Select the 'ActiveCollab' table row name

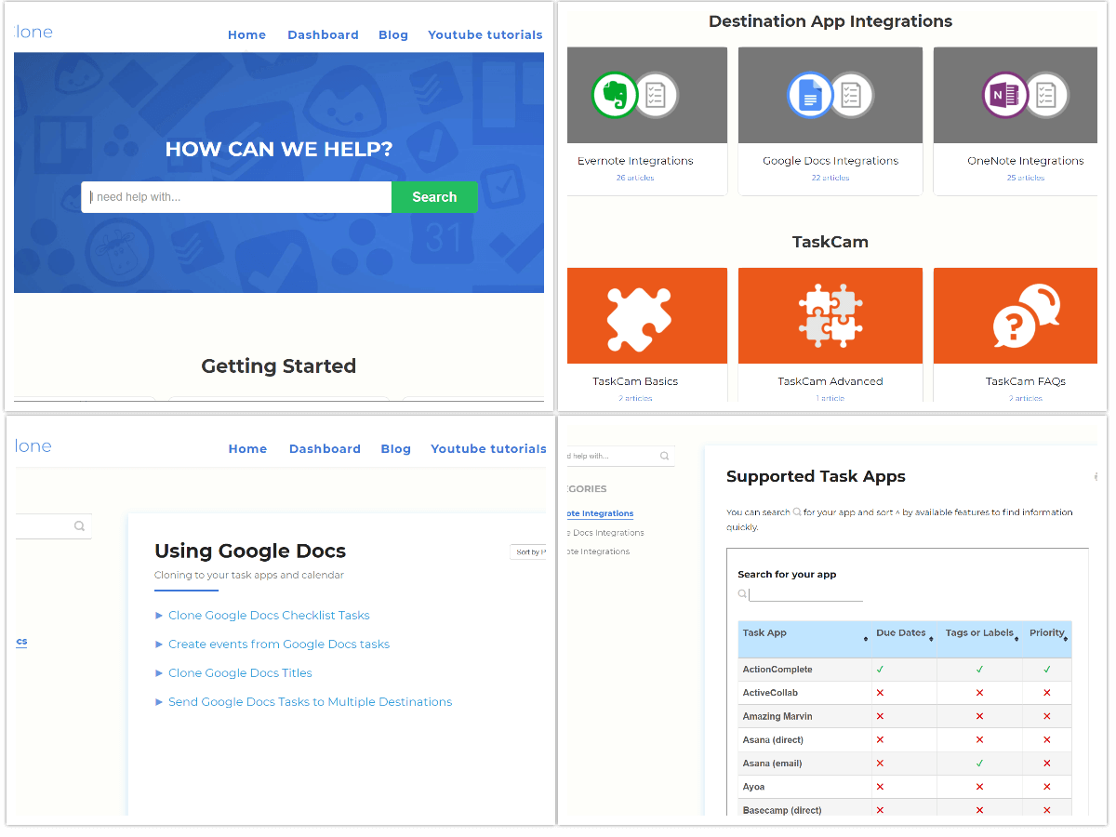pyautogui.click(x=770, y=693)
